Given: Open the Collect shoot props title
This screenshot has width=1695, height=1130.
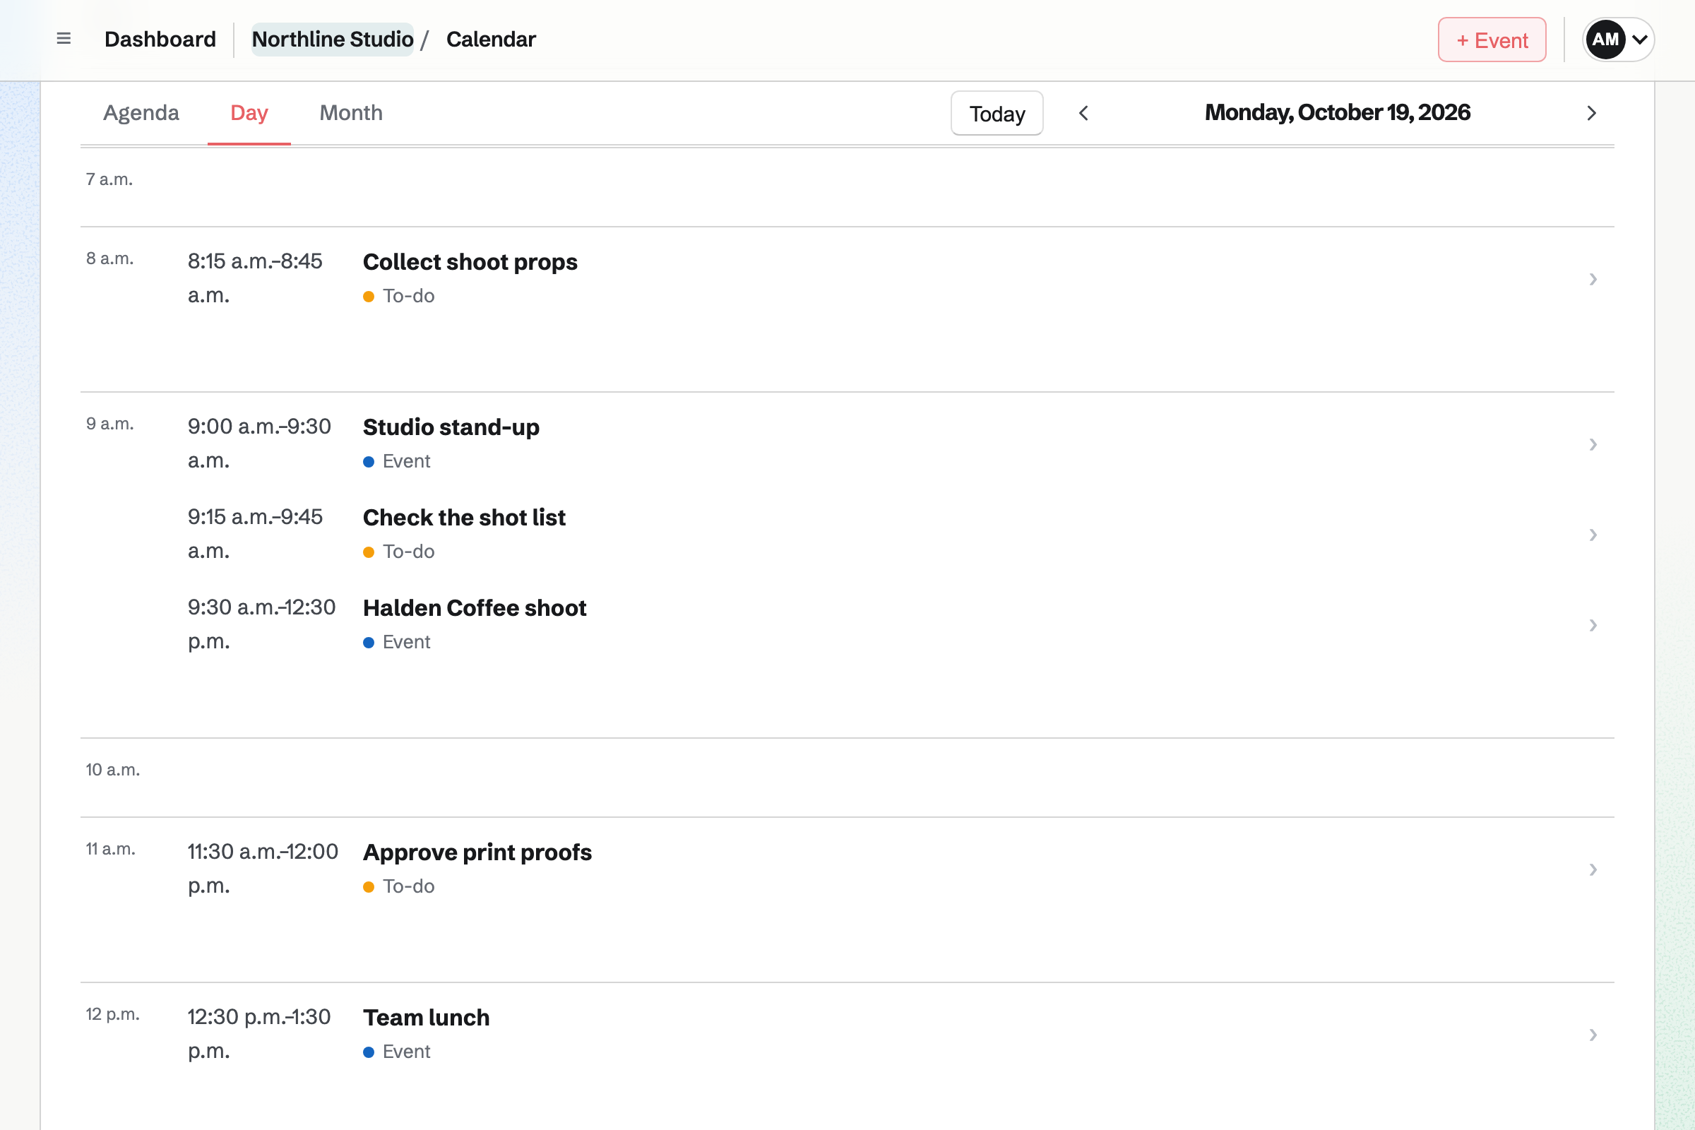Looking at the screenshot, I should pos(470,261).
